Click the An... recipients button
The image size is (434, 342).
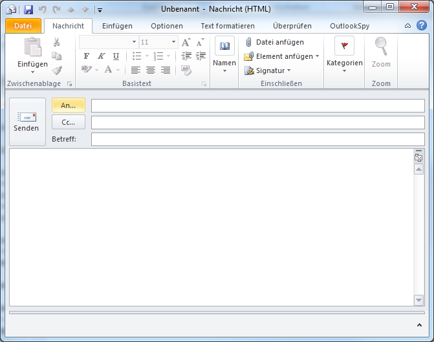click(69, 105)
